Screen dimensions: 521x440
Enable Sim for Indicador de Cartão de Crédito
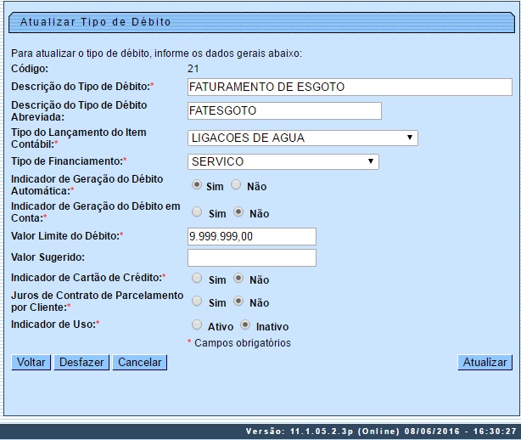point(197,278)
